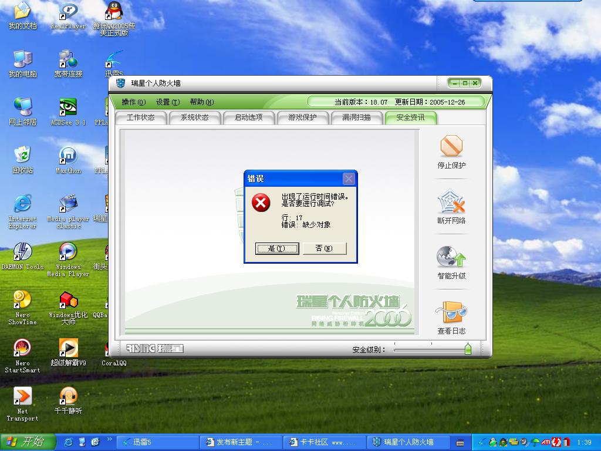Expand the quick launch overflow chevron
The height and width of the screenshot is (451, 601).
coord(110,439)
